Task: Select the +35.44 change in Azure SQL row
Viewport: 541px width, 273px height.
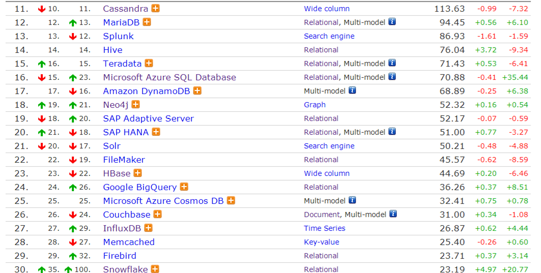Action: click(515, 77)
